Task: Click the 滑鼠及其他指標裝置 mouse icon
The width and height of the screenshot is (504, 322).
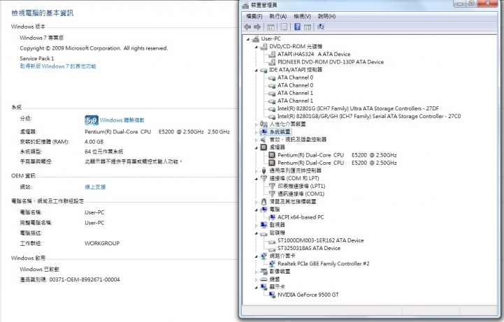Action: [x=264, y=202]
